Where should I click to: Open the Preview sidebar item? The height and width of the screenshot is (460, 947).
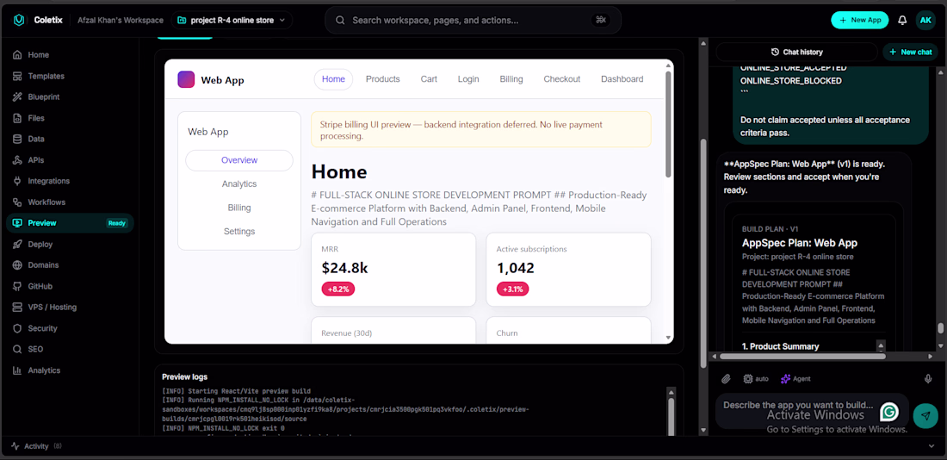[x=70, y=223]
